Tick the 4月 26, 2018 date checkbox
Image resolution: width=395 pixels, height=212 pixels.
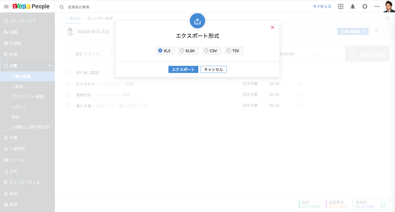point(68,72)
